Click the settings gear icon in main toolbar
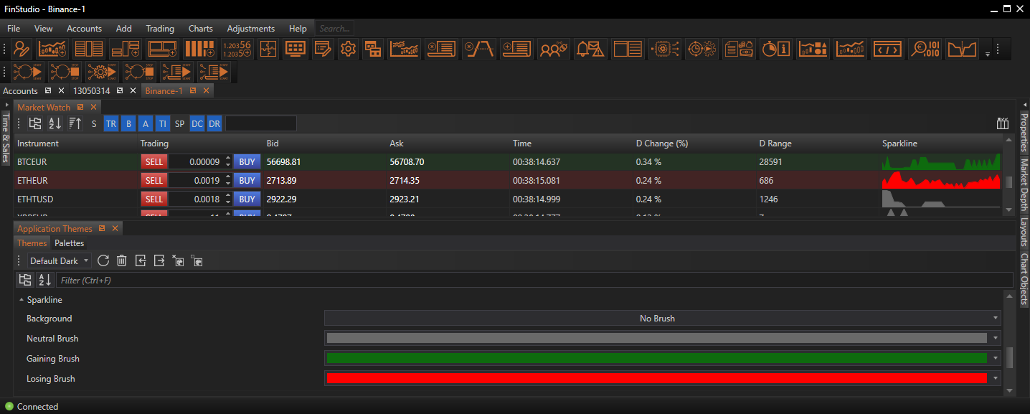This screenshot has width=1030, height=414. click(x=348, y=49)
